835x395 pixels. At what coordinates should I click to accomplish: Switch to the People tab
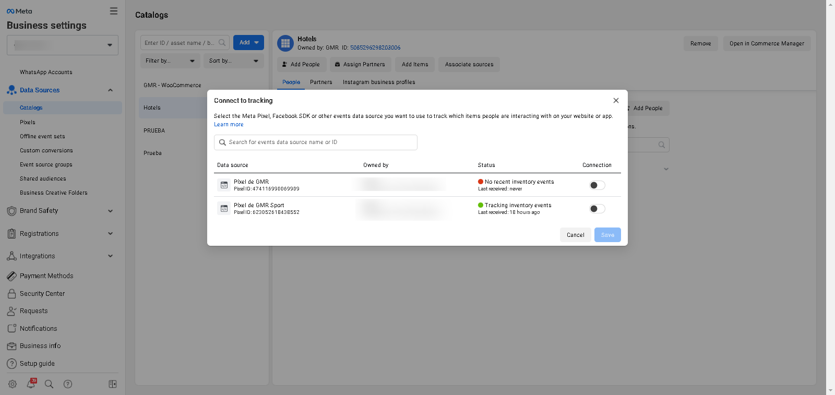tap(291, 82)
